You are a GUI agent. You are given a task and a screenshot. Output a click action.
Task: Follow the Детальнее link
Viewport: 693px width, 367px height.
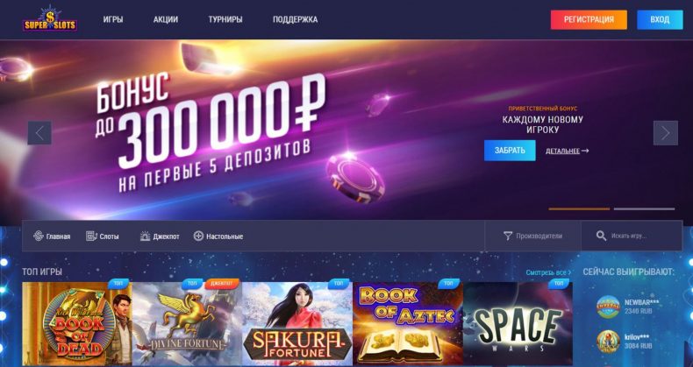coord(567,151)
